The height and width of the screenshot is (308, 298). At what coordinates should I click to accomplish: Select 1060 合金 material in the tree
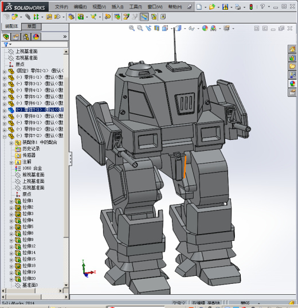pos(32,168)
